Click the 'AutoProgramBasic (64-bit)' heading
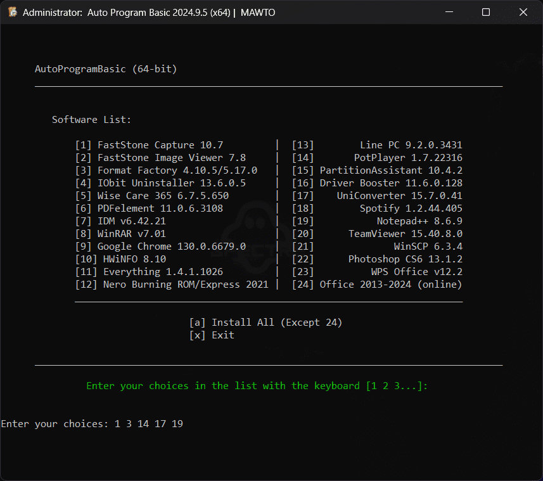The image size is (543, 481). click(x=106, y=69)
